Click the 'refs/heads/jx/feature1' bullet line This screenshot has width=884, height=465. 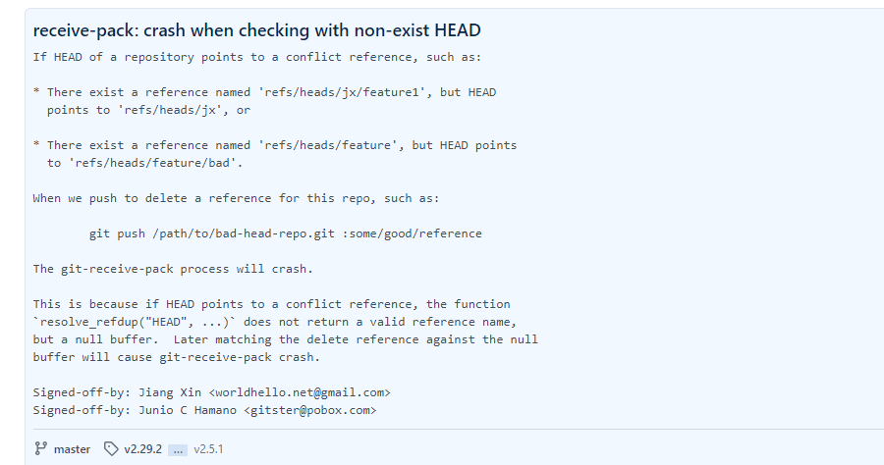tap(271, 92)
